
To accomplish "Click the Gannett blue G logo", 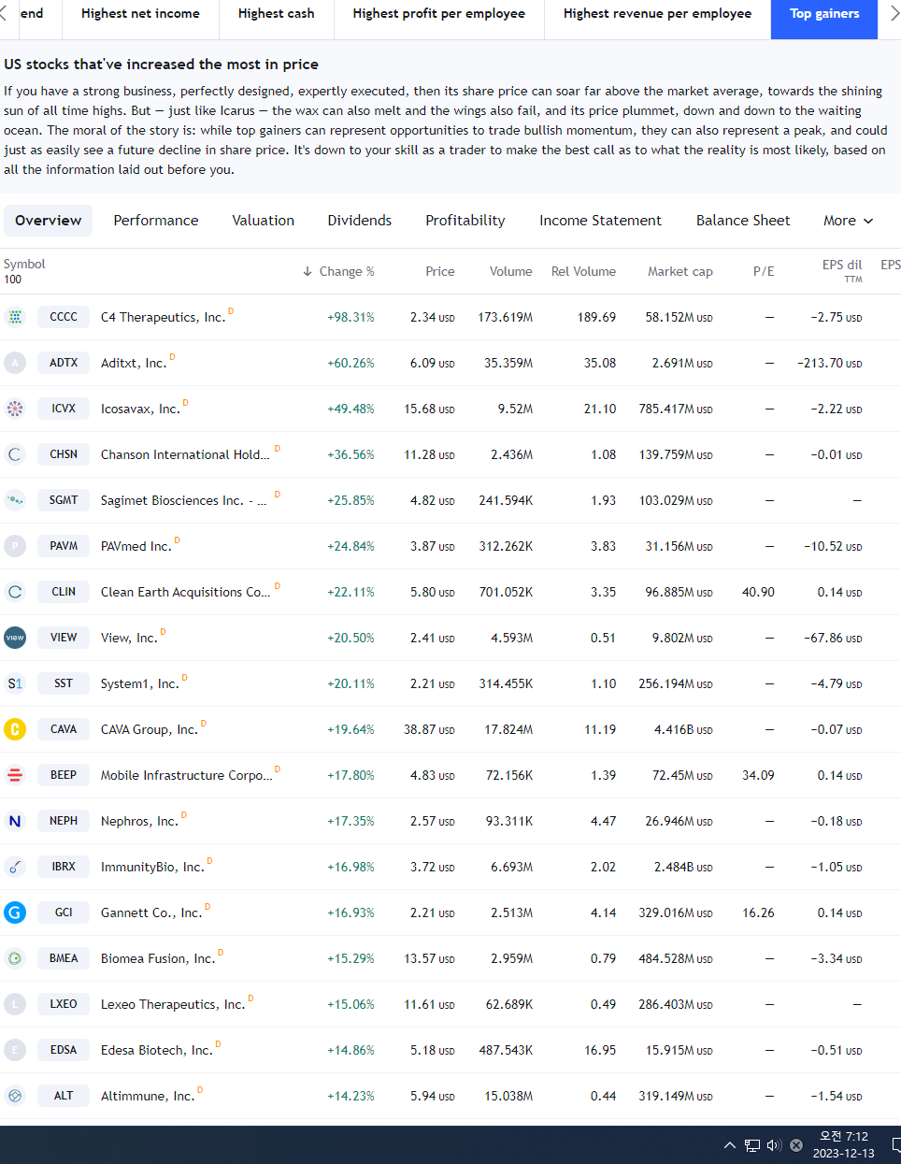I will tap(15, 913).
